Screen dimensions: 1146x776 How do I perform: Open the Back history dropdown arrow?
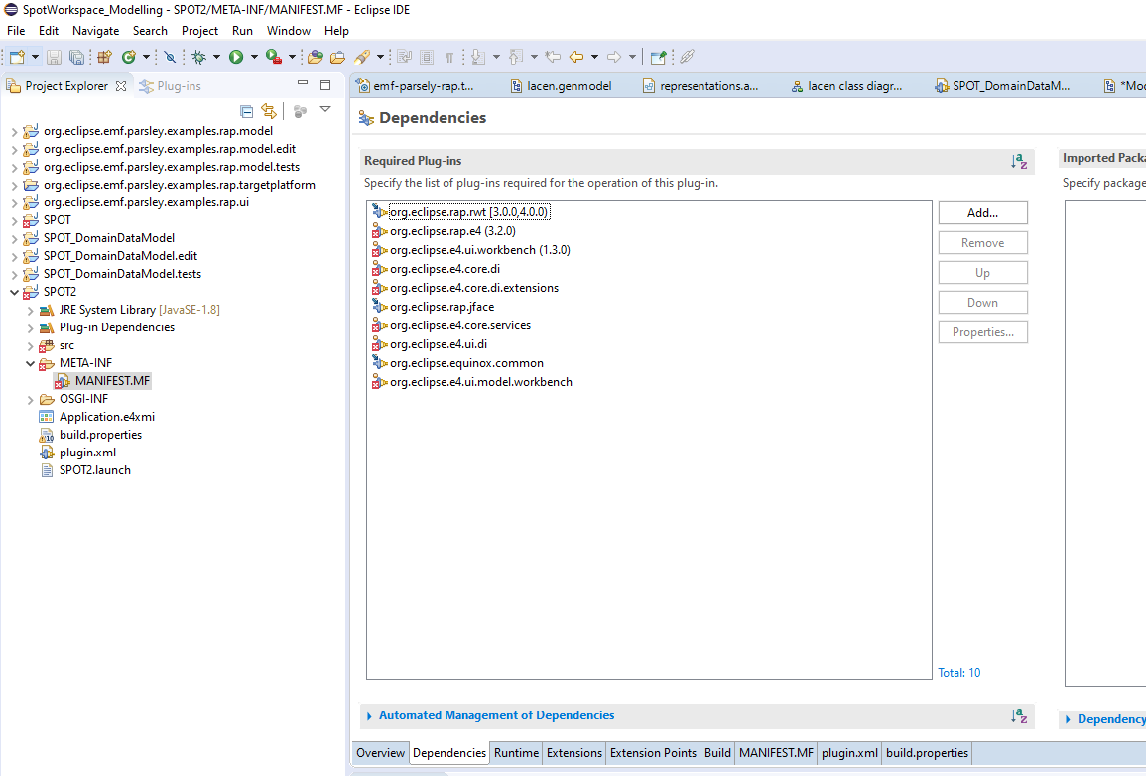[x=594, y=57]
